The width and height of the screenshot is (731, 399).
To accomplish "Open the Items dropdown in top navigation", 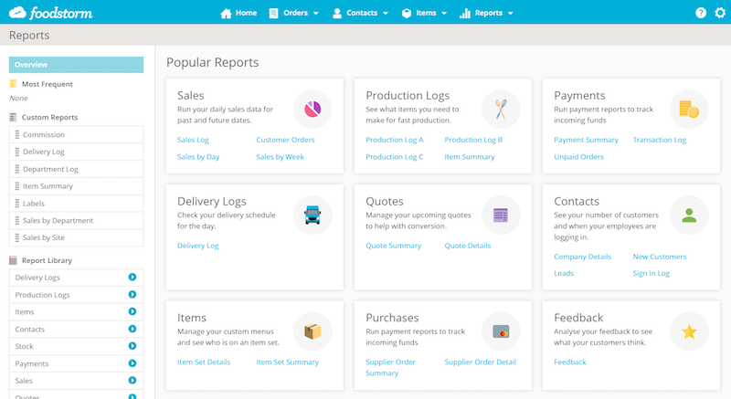I will 424,13.
